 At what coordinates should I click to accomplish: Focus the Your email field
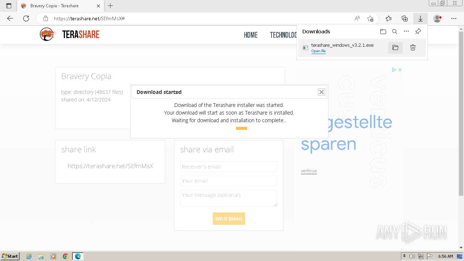tap(229, 181)
